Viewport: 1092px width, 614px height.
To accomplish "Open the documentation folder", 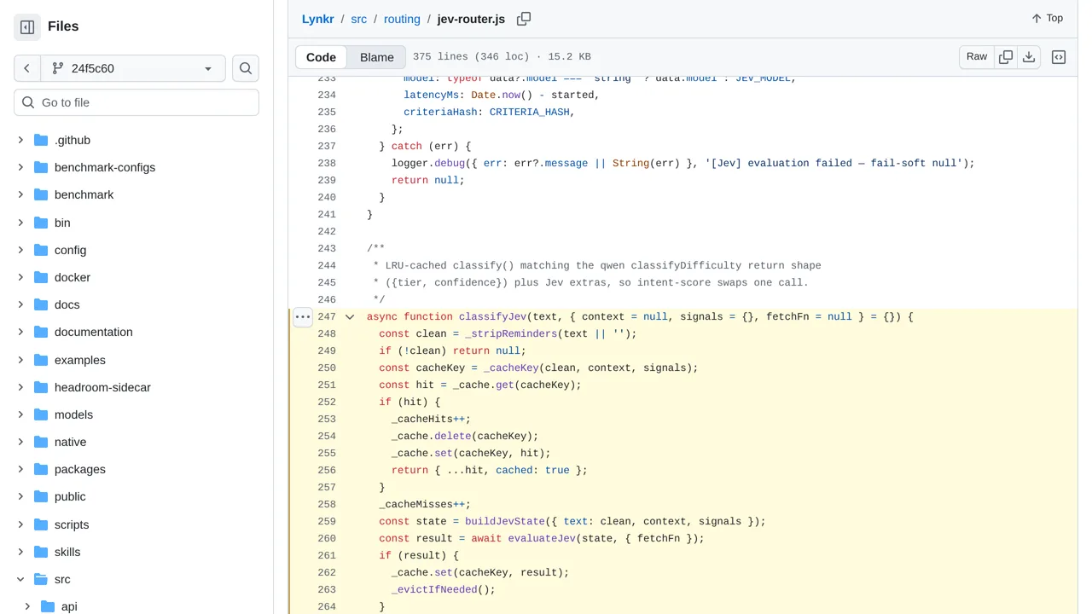I will pos(94,332).
